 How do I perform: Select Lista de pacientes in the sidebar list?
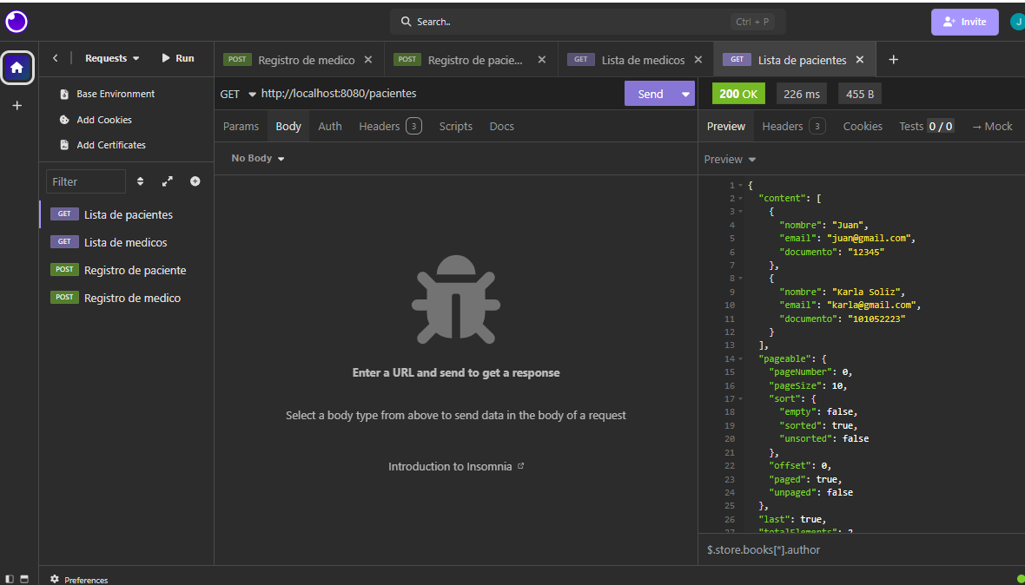pyautogui.click(x=125, y=214)
